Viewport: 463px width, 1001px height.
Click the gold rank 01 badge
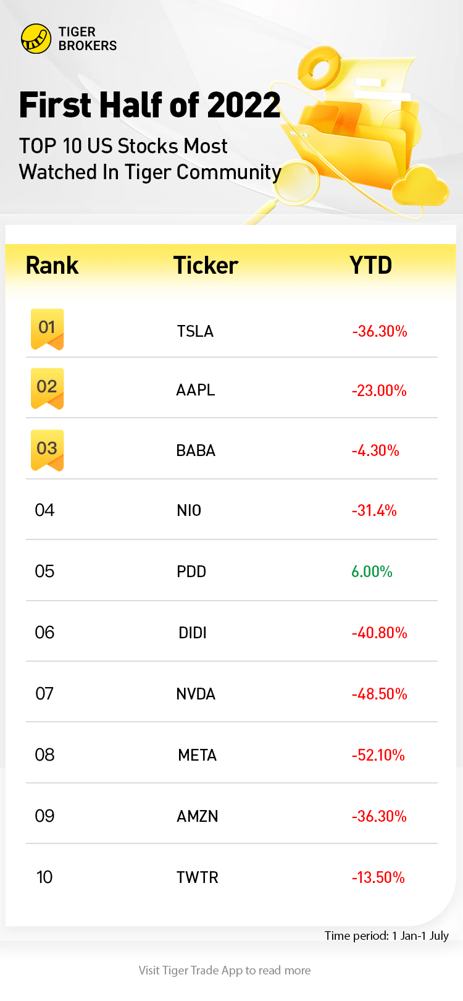point(47,329)
